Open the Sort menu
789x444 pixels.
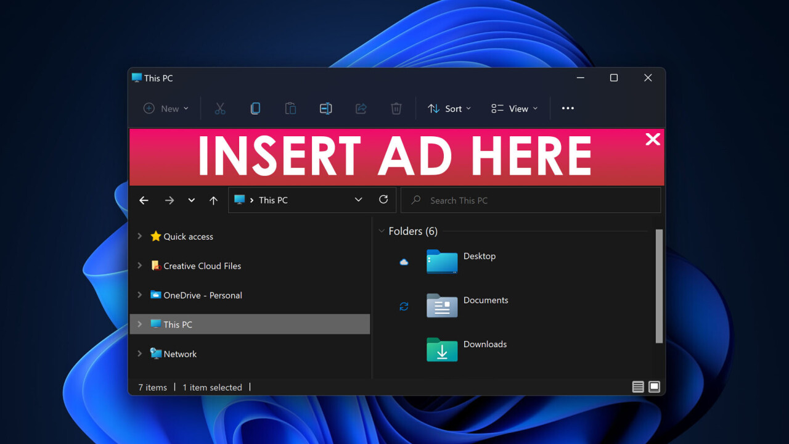pos(449,109)
